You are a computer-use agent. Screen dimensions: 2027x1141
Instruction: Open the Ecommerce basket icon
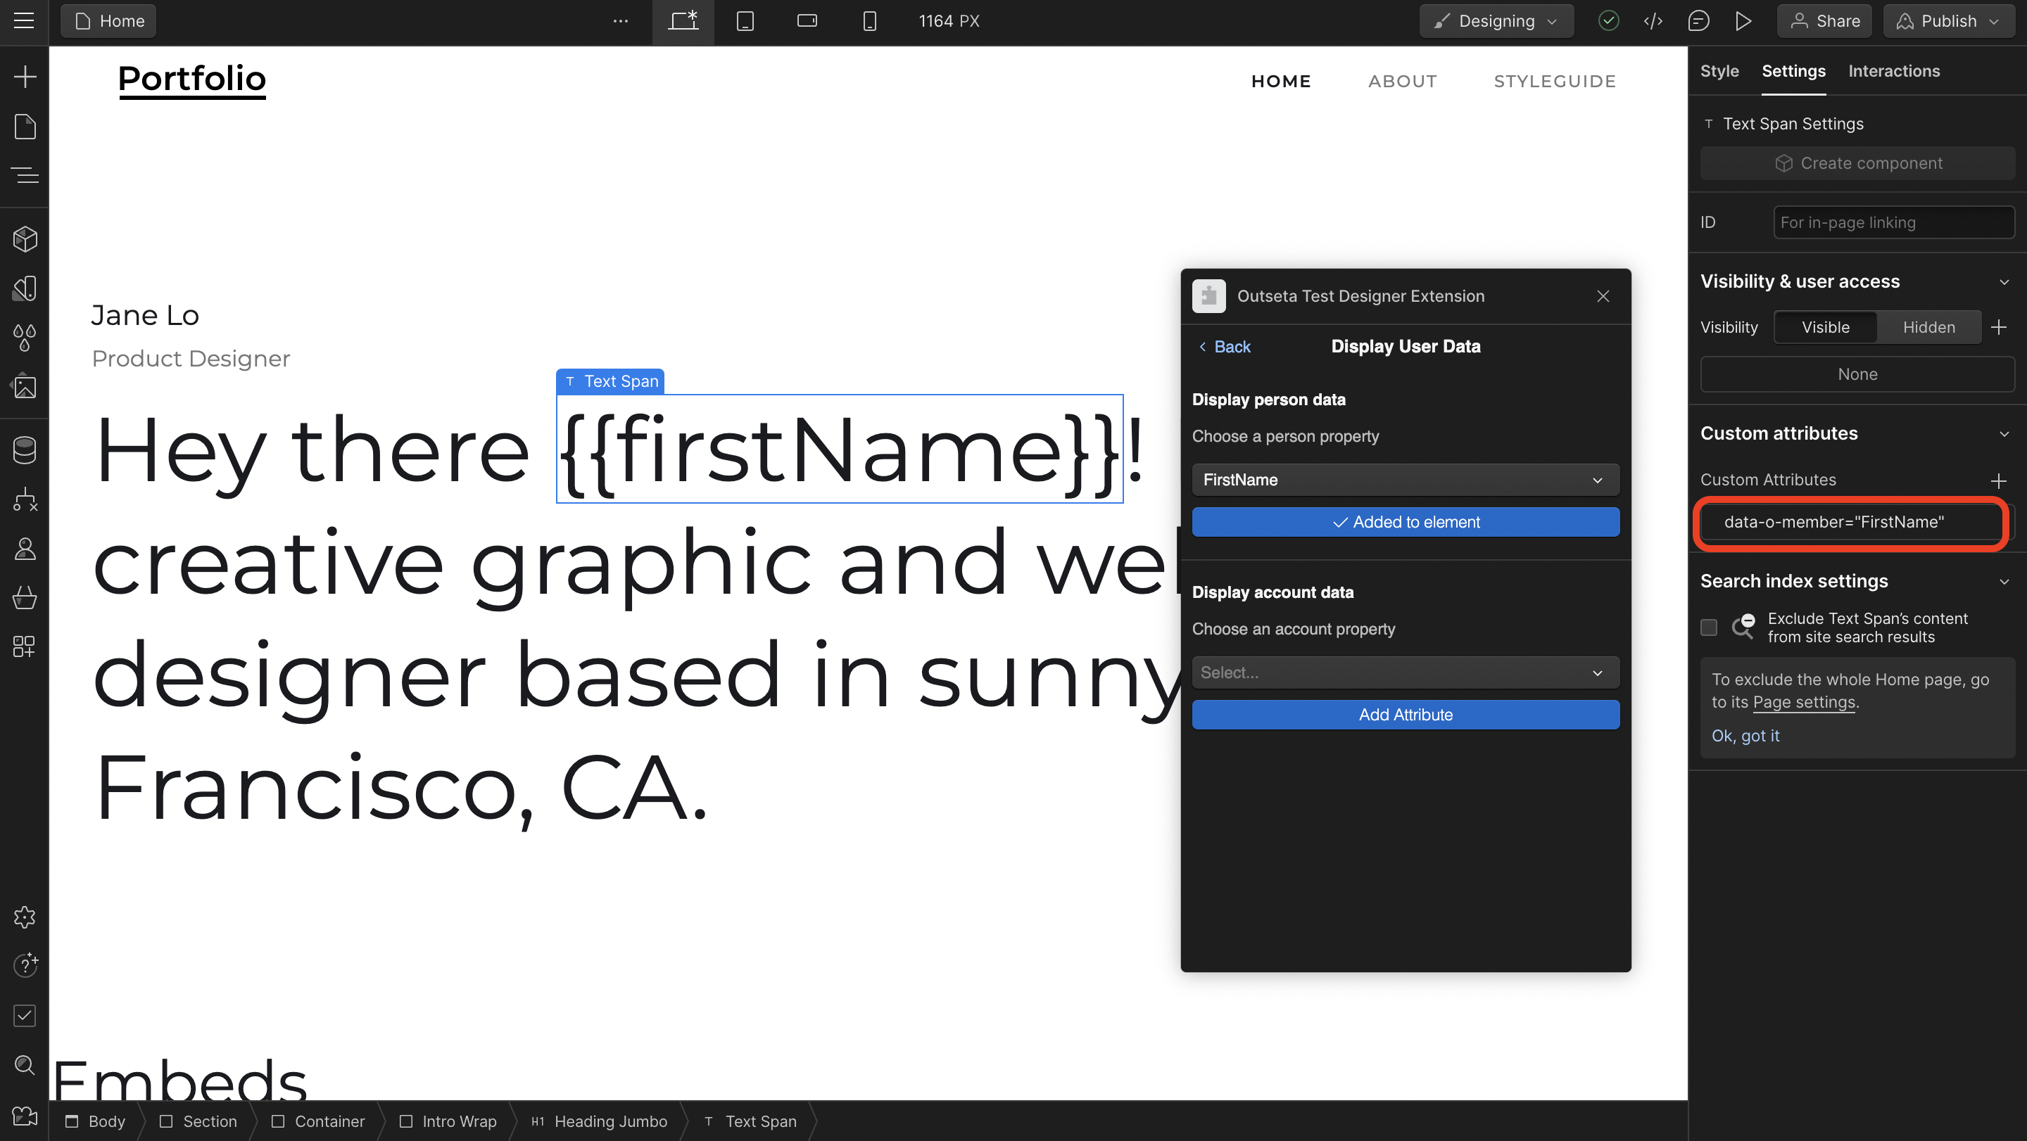click(25, 598)
